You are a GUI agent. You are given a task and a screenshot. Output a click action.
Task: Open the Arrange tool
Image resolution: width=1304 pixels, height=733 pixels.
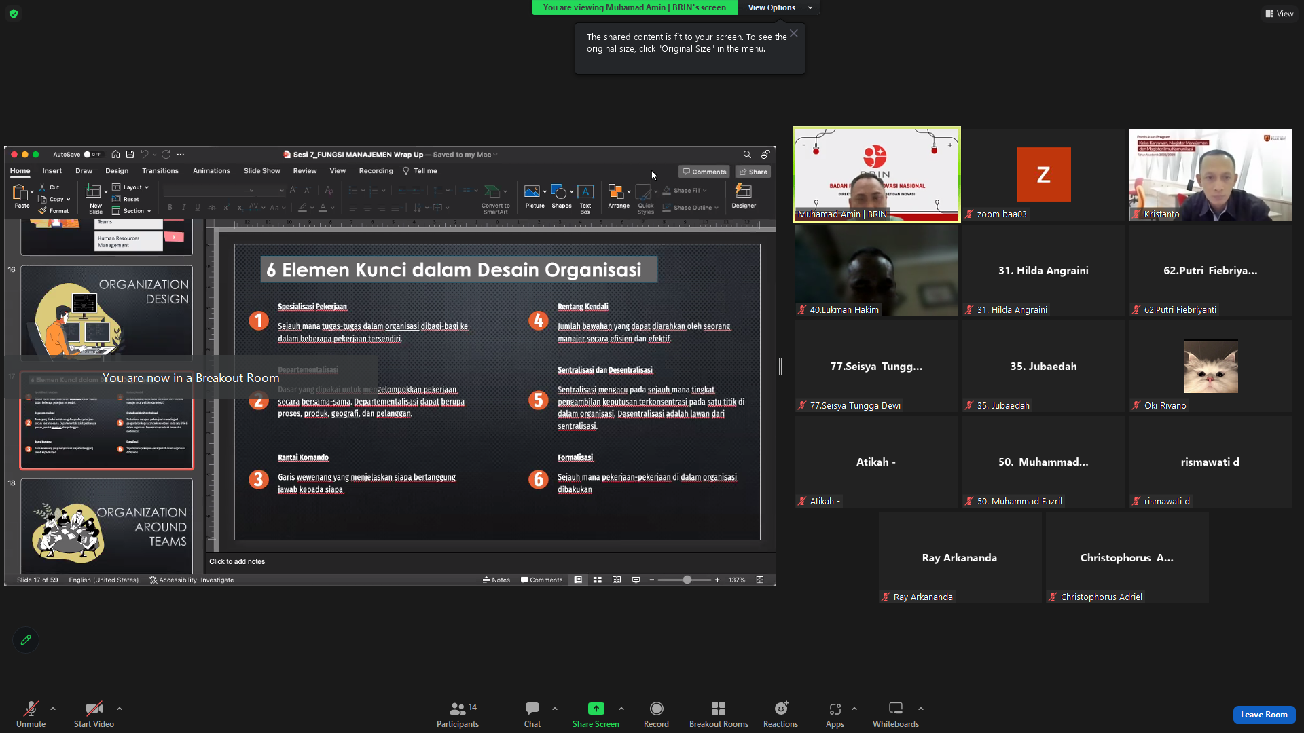pos(619,196)
